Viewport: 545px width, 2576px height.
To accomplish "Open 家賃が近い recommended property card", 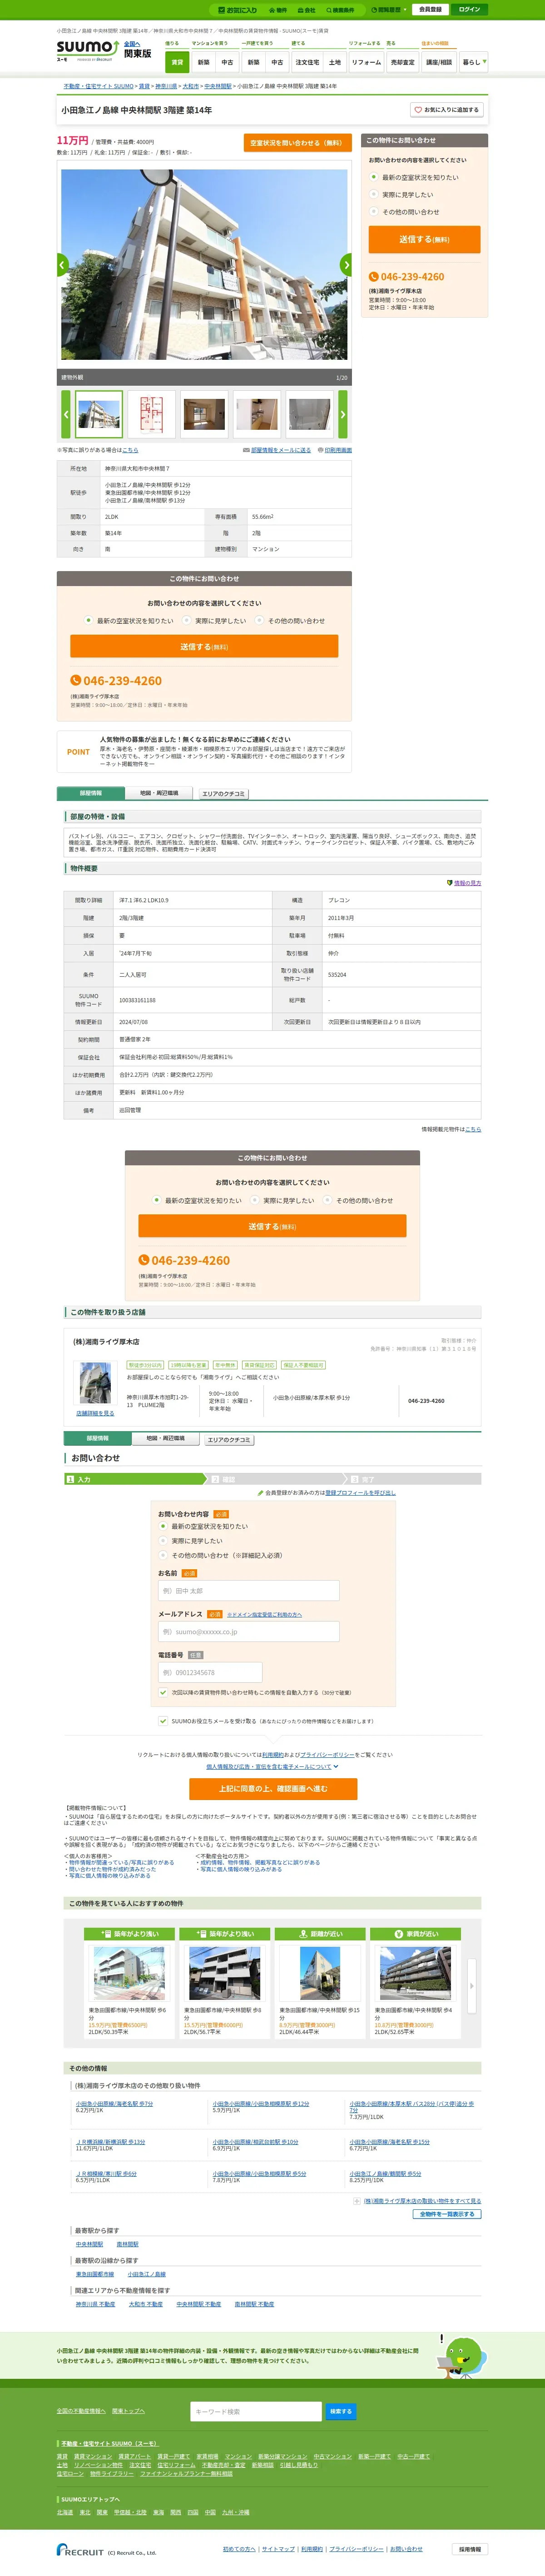I will click(415, 1984).
